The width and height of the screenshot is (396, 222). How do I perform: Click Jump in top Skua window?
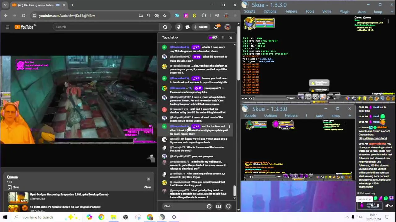click(x=378, y=12)
